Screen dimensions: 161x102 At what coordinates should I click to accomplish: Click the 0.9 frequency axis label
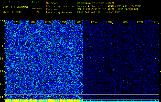click(x=2, y=59)
